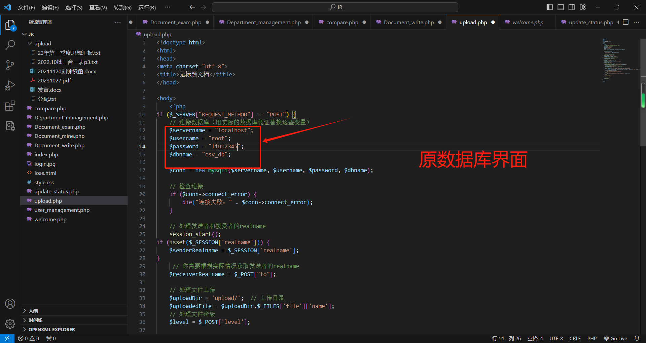Start the Go Live server
Image resolution: width=646 pixels, height=343 pixels.
pos(615,338)
